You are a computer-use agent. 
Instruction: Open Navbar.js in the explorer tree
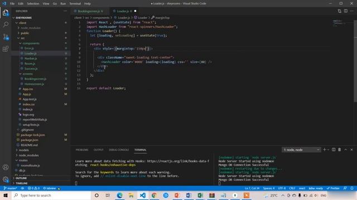[31, 58]
